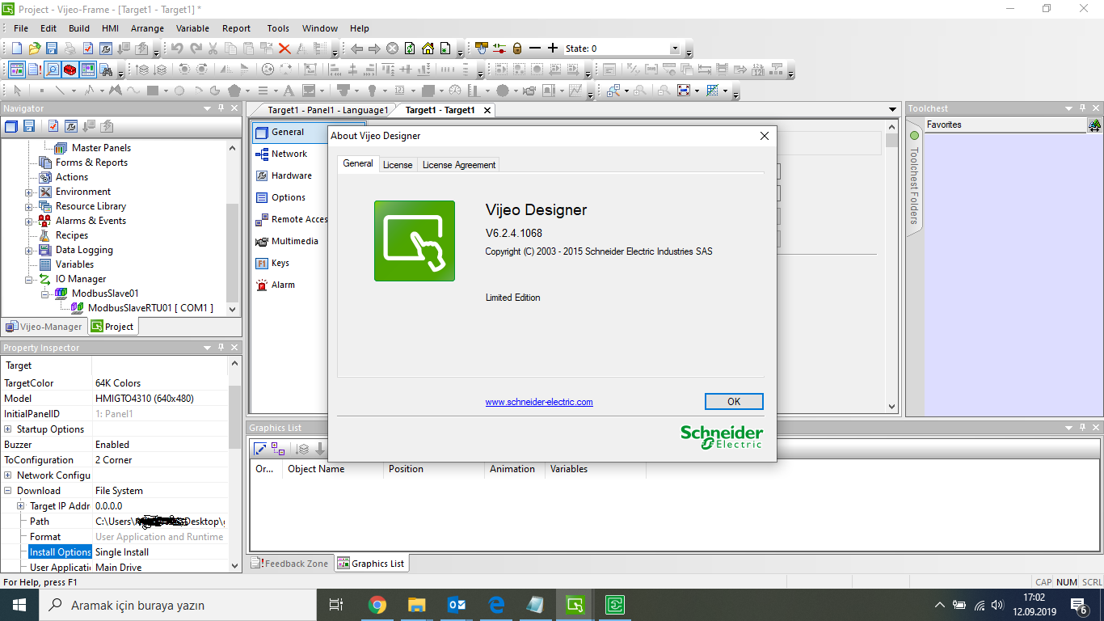
Task: Click OK in About Vijeo Designer dialog
Action: [734, 401]
